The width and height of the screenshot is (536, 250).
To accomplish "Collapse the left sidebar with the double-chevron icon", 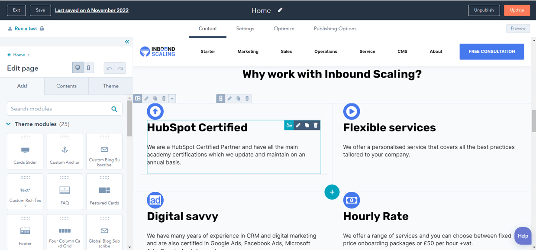I will coord(127,42).
